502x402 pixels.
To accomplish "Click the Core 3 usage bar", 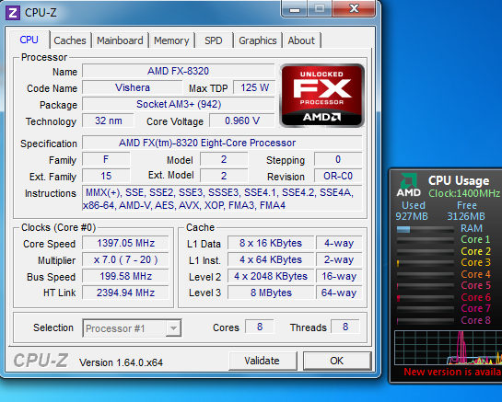I will 426,263.
